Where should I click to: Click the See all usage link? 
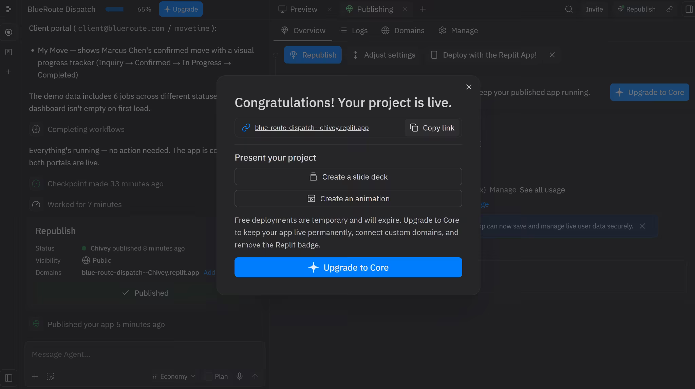pyautogui.click(x=542, y=190)
